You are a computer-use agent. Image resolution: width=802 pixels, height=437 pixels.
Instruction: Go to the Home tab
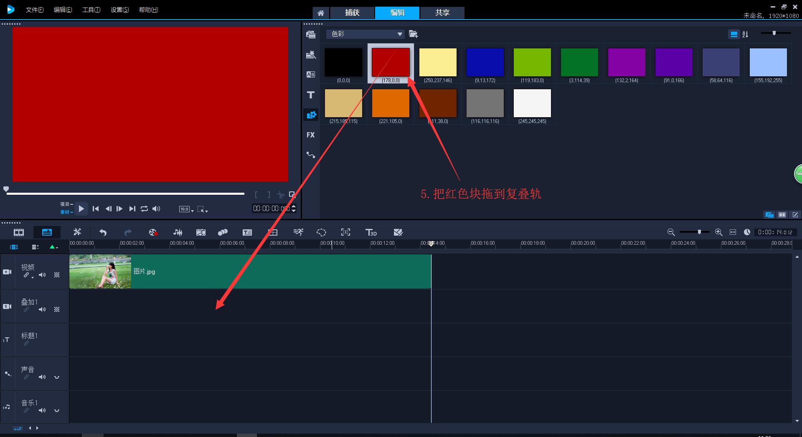[321, 13]
